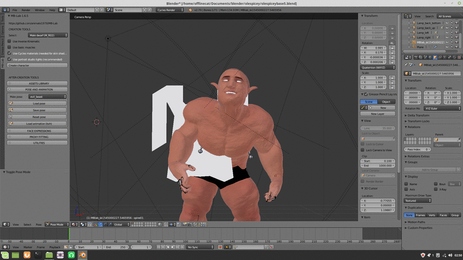Open the Armature data properties tab

[445, 57]
